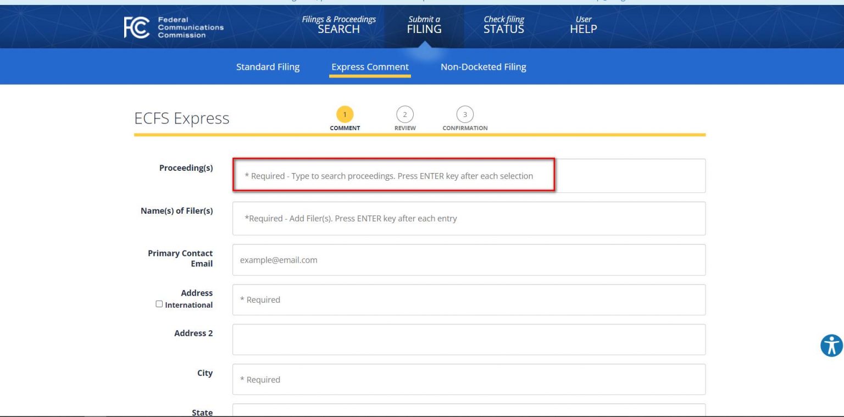Open Filings & Proceedings Search menu
The height and width of the screenshot is (417, 844).
[338, 25]
